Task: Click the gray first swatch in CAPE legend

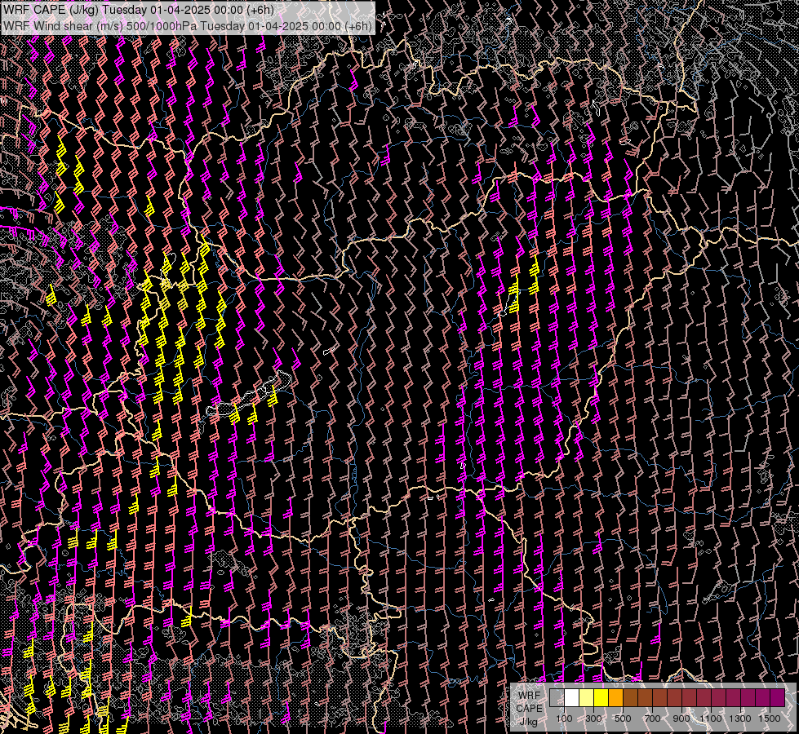Action: 557,697
